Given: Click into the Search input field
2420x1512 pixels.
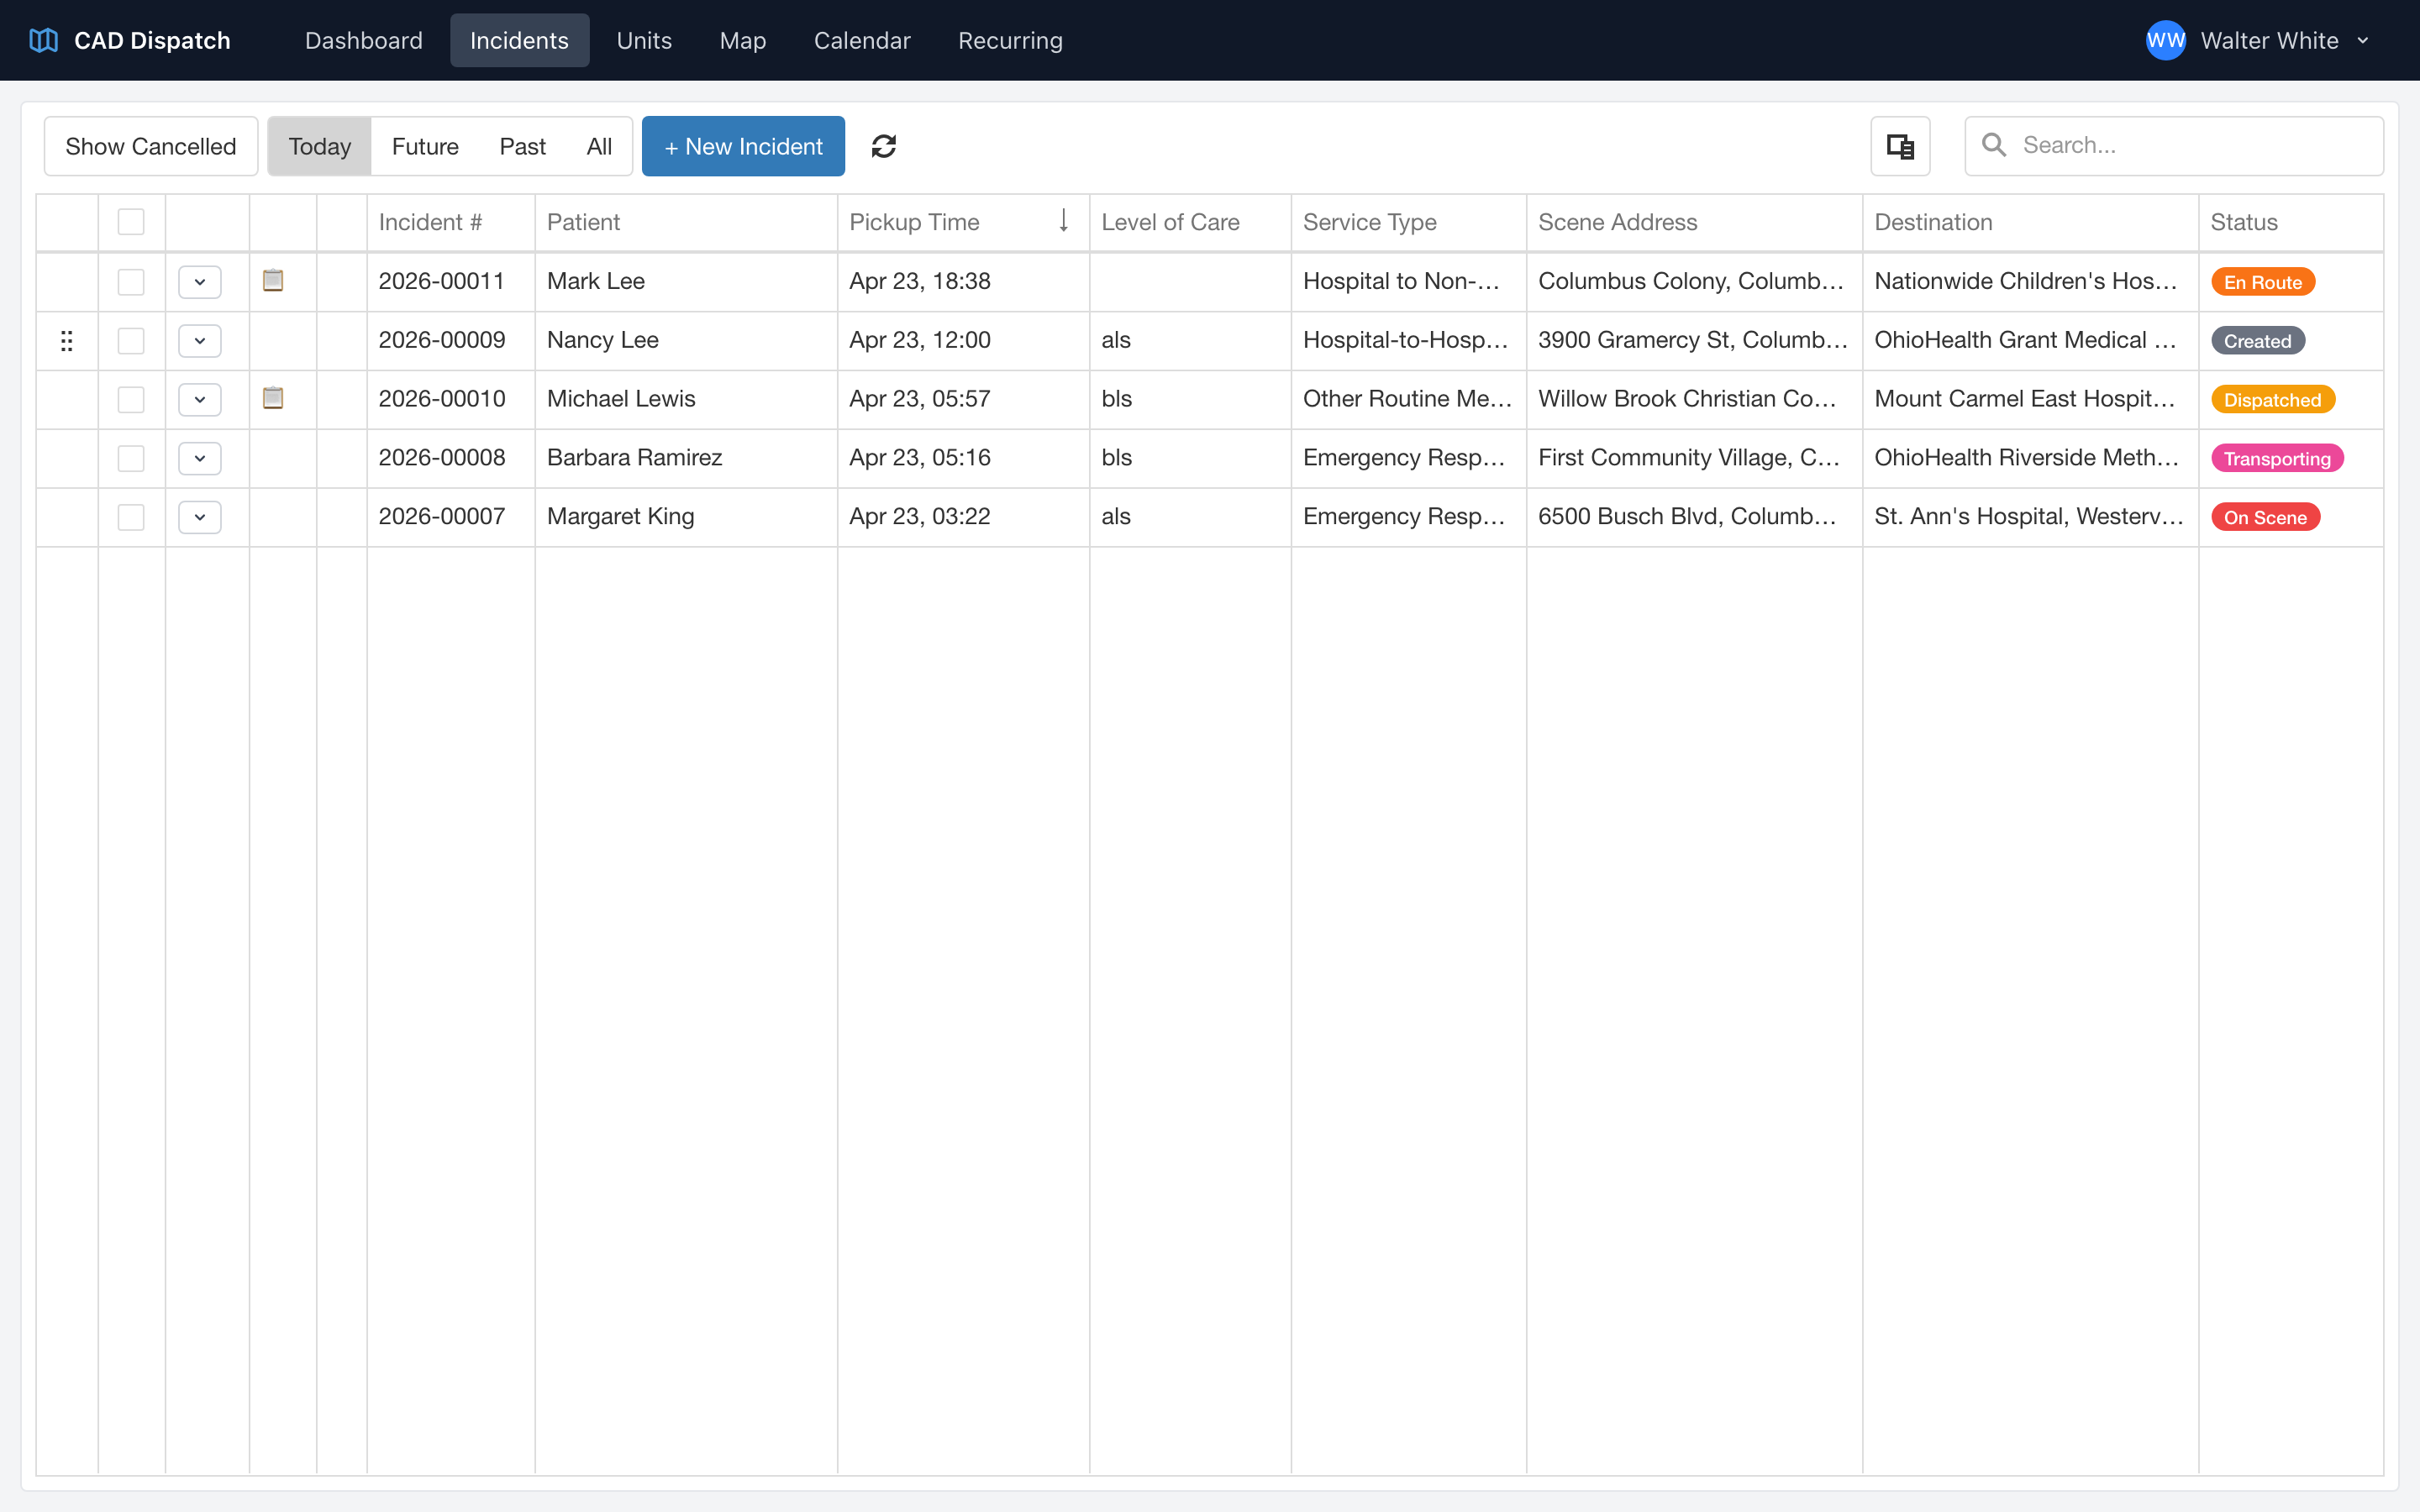Looking at the screenshot, I should (2174, 146).
